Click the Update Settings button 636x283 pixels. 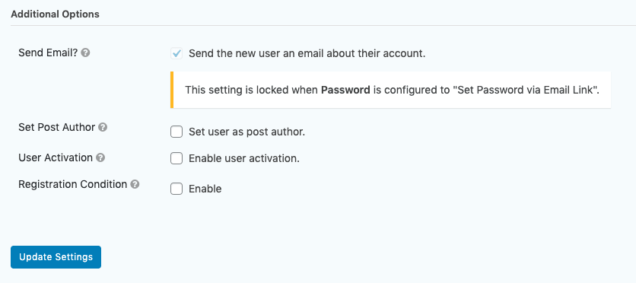point(56,257)
